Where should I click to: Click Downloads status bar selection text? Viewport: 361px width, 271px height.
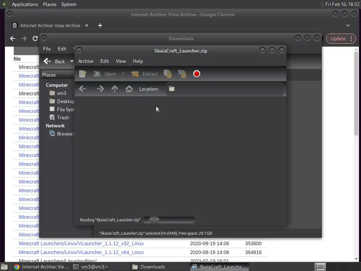[x=155, y=234]
